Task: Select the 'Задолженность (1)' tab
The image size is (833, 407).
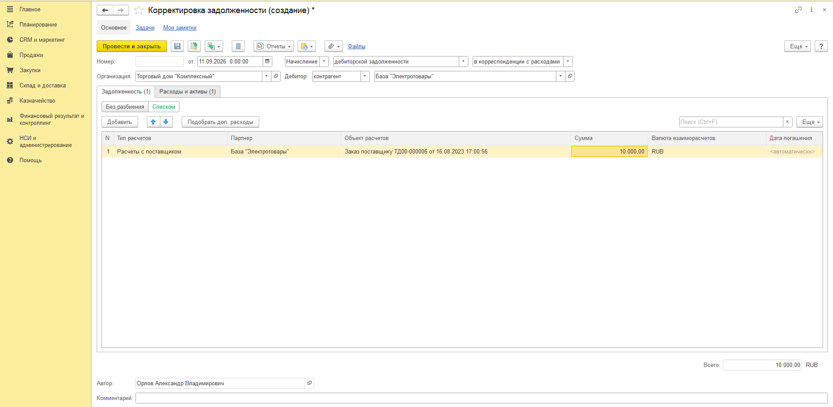Action: coord(126,91)
